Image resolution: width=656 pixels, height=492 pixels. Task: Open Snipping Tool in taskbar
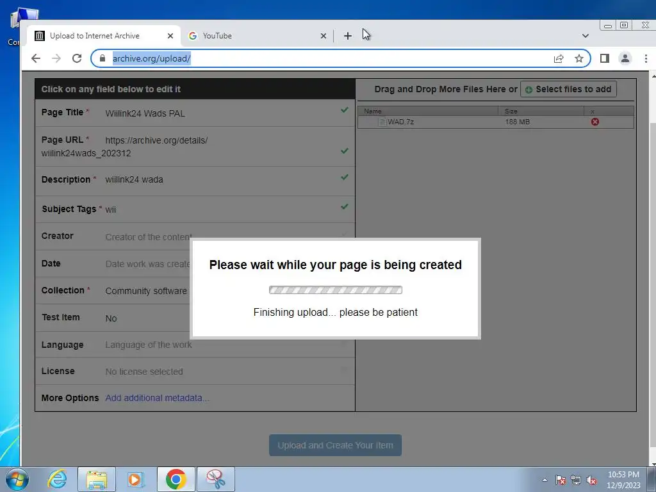pos(216,479)
